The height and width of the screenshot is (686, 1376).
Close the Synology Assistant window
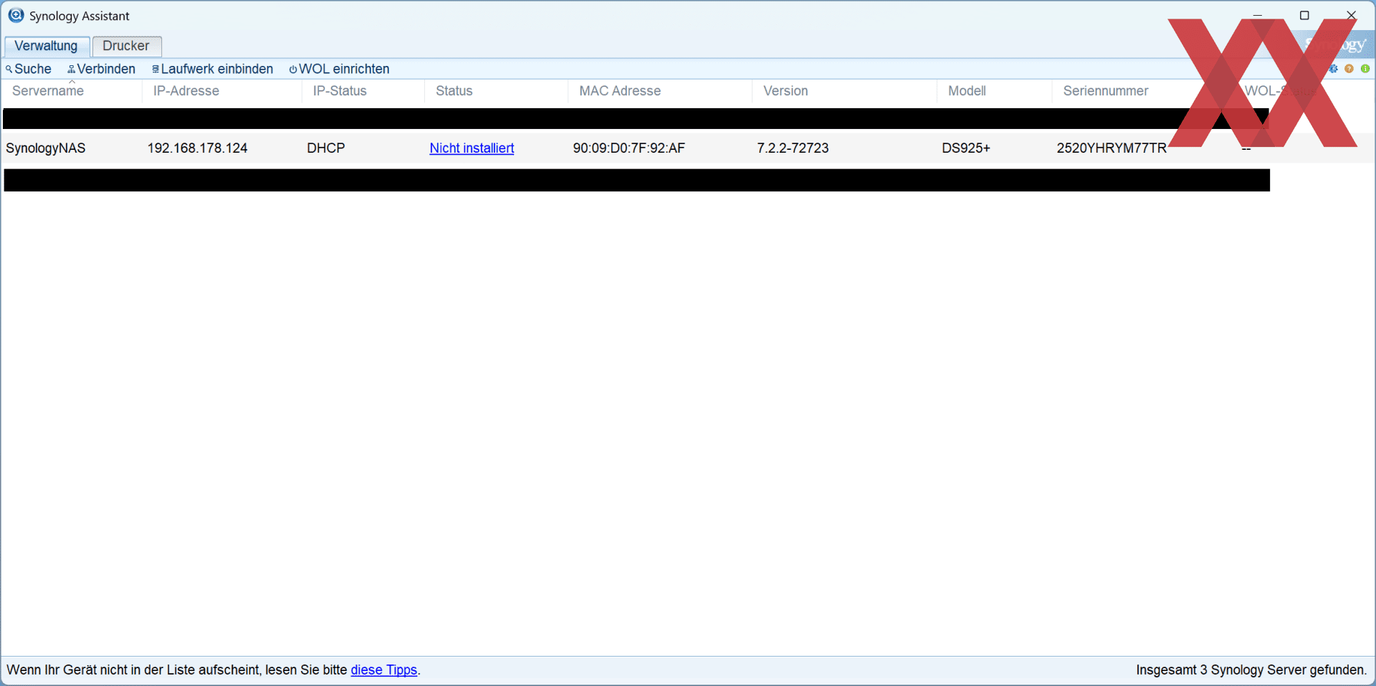1351,16
